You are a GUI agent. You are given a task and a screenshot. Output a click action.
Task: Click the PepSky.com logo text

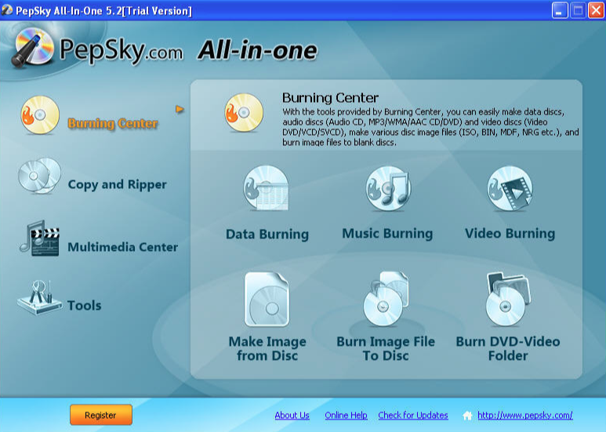click(x=121, y=51)
